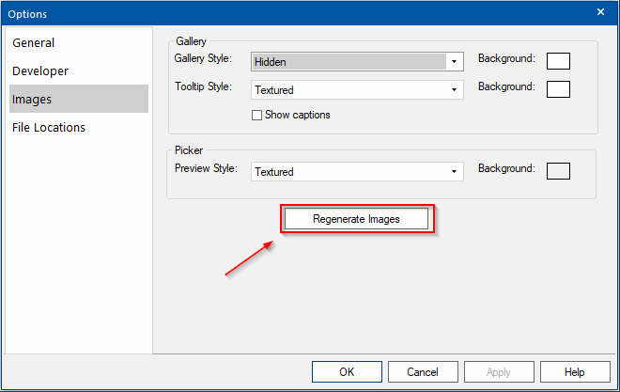Image resolution: width=620 pixels, height=392 pixels.
Task: Pick the Tooltip Style background color swatch
Action: pos(558,89)
